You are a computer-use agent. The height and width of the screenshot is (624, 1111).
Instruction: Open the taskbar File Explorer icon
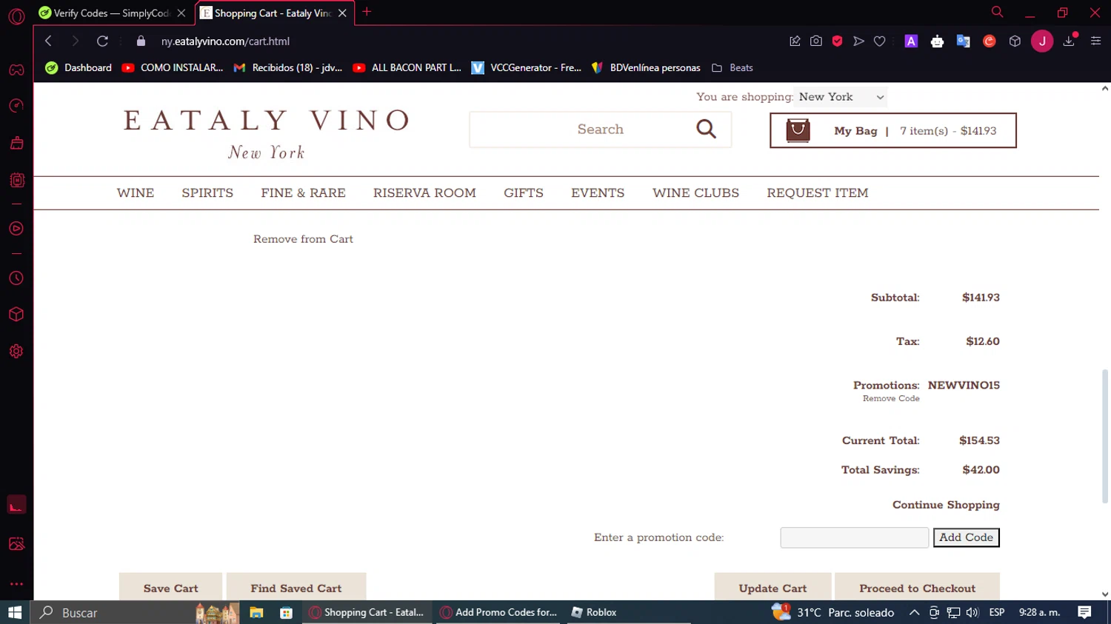(256, 612)
